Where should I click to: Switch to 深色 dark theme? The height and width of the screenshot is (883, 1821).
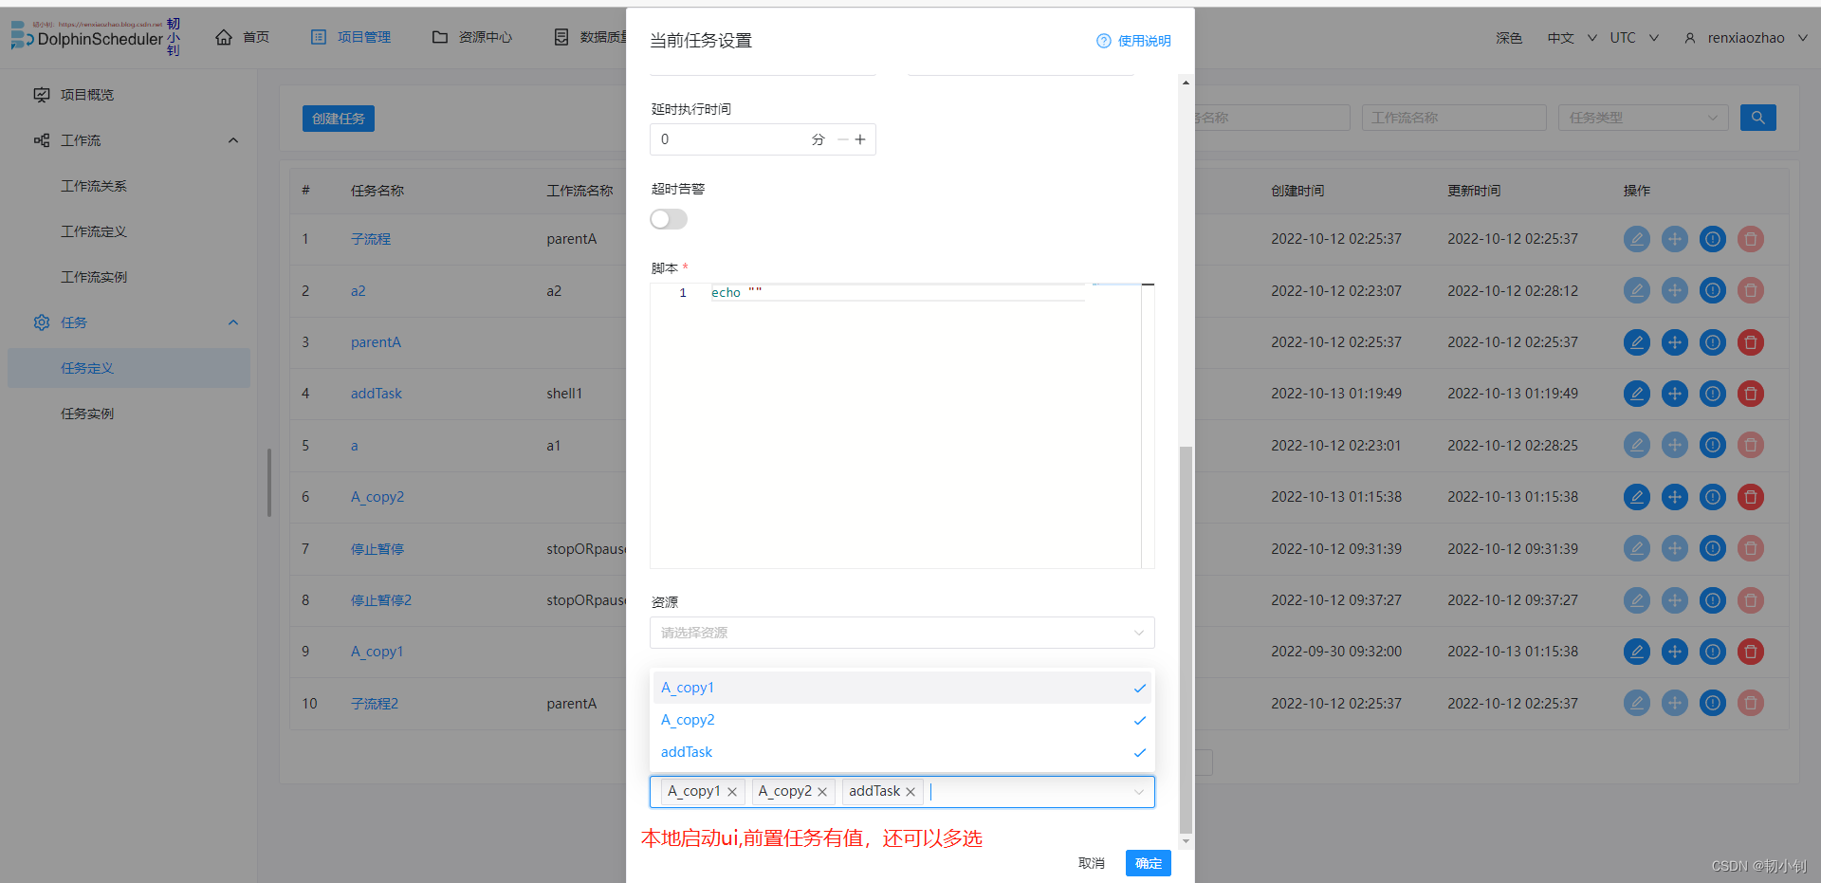(1509, 38)
